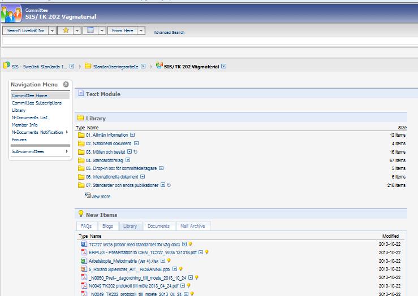418x296 pixels.
Task: Collapse the Navigation Menu with round arrow icon
Action: click(x=66, y=84)
